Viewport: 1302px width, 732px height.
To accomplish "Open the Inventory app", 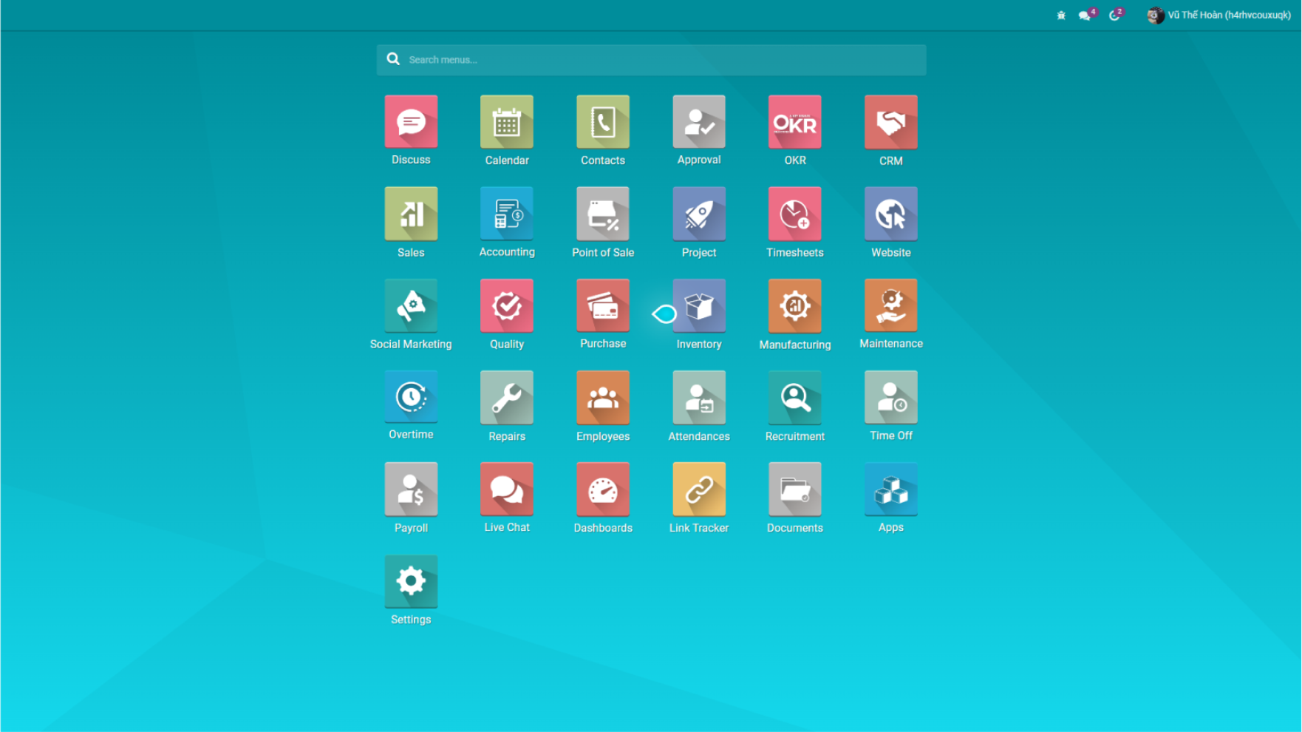I will (x=699, y=305).
